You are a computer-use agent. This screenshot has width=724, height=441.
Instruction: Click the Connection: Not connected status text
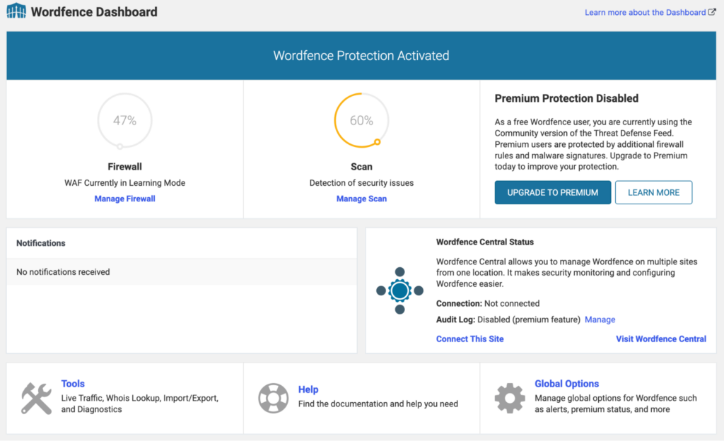(488, 303)
